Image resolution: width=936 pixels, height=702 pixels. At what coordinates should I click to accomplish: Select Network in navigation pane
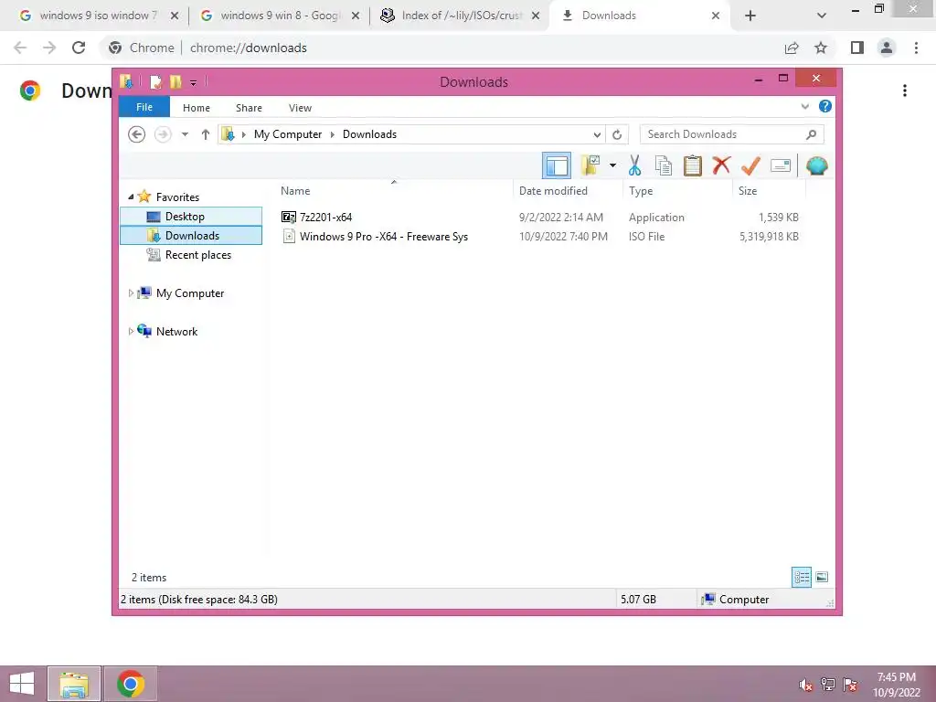pyautogui.click(x=176, y=331)
